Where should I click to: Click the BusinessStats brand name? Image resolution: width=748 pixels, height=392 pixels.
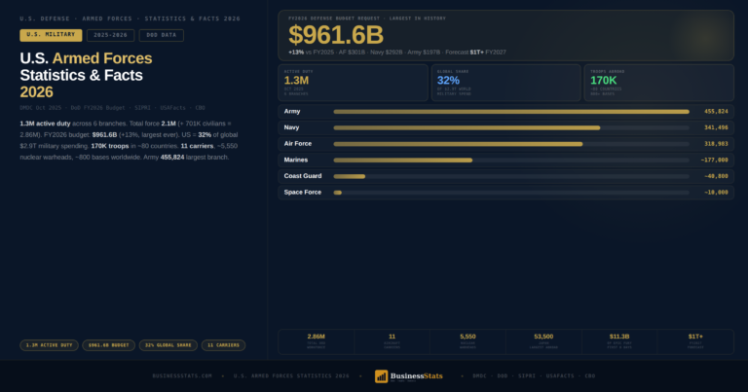417,375
